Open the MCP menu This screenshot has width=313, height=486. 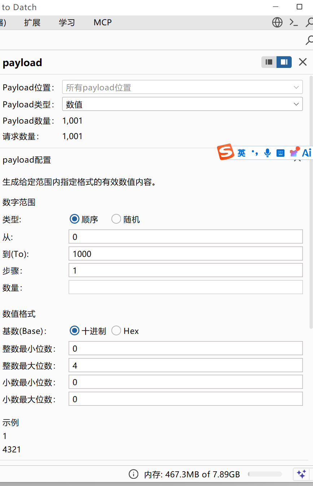(x=103, y=22)
